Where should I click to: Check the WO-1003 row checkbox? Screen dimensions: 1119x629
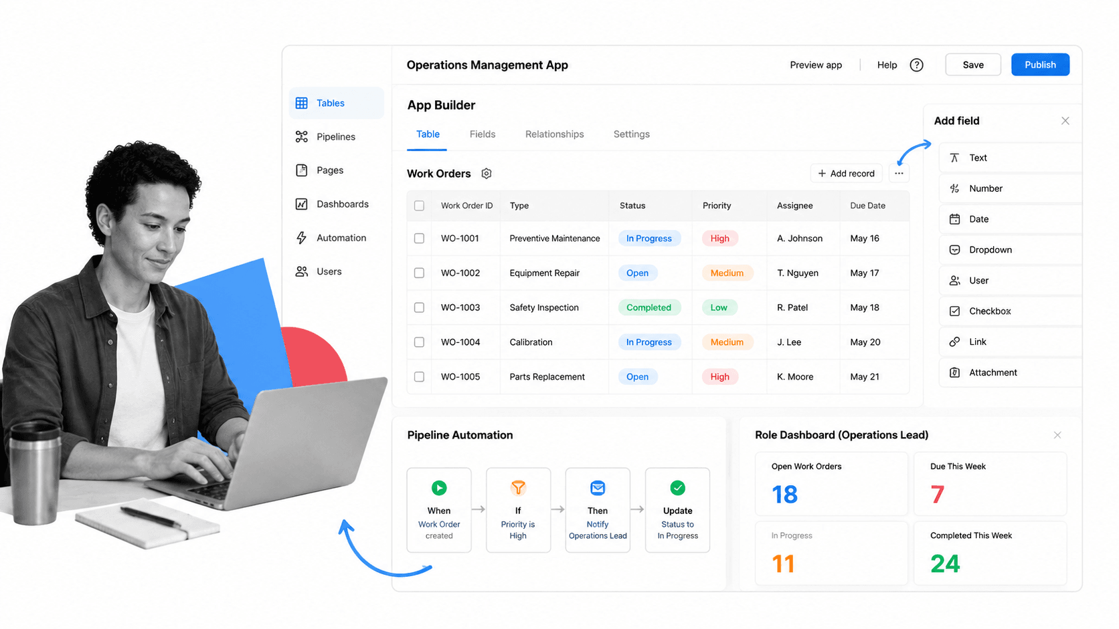pyautogui.click(x=419, y=307)
